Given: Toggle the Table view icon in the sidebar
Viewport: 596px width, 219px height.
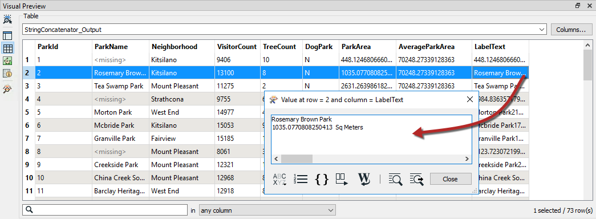Looking at the screenshot, I should [x=8, y=48].
